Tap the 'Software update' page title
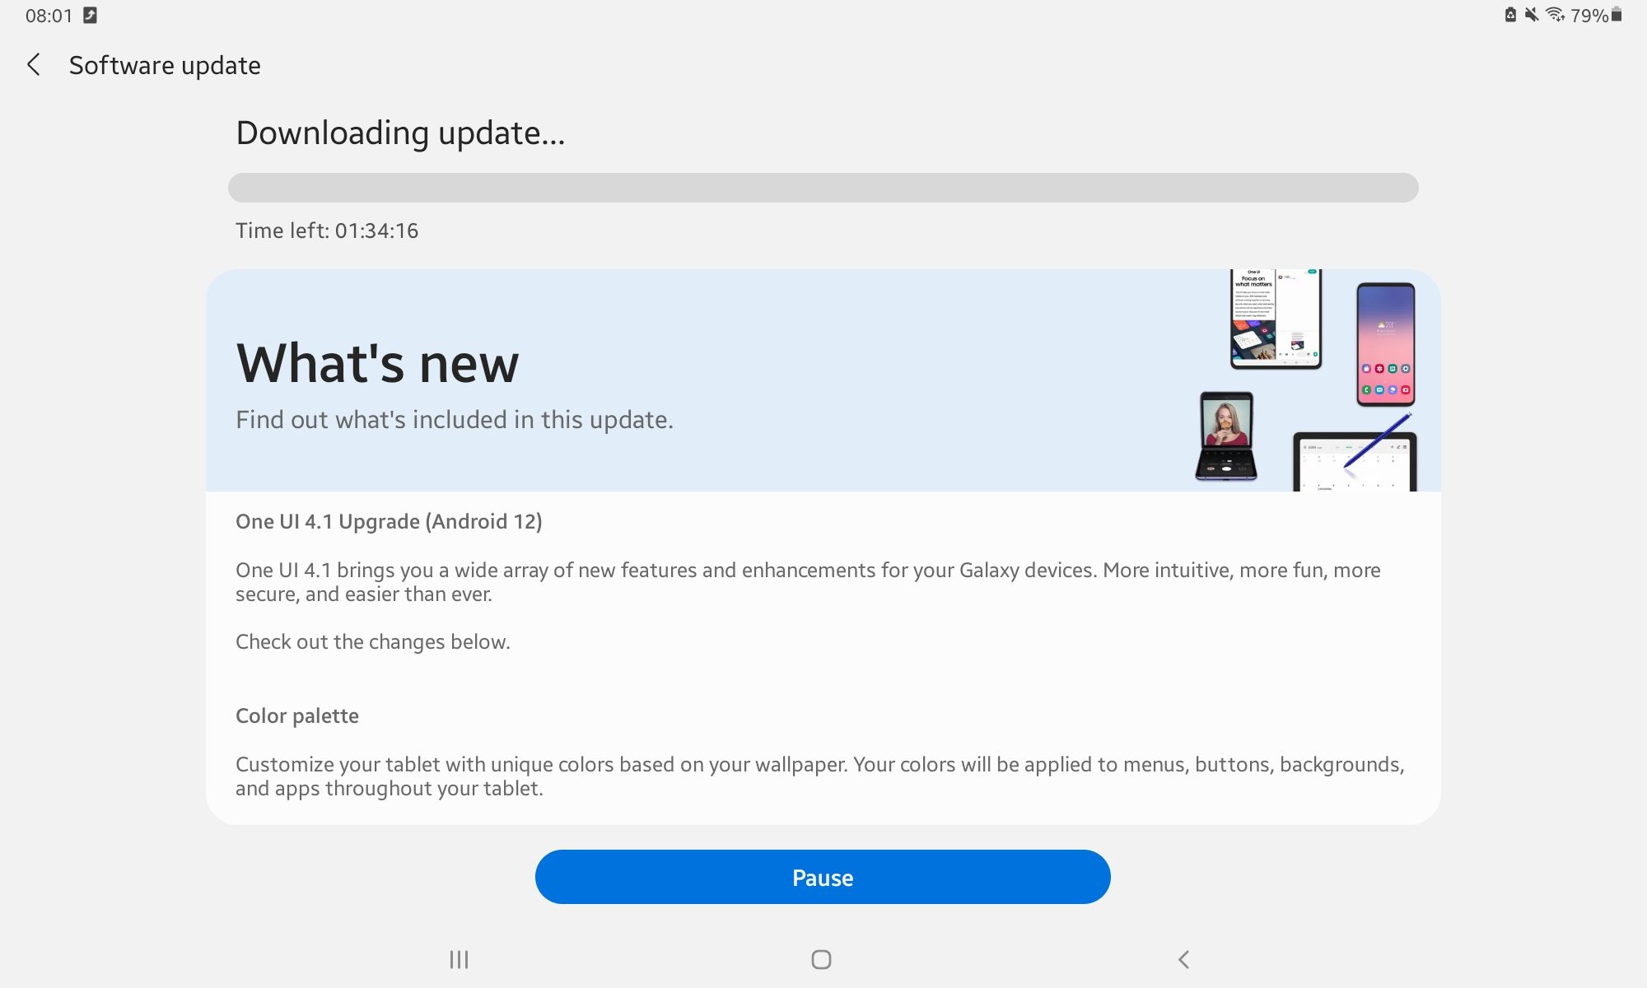This screenshot has width=1647, height=988. pyautogui.click(x=165, y=65)
